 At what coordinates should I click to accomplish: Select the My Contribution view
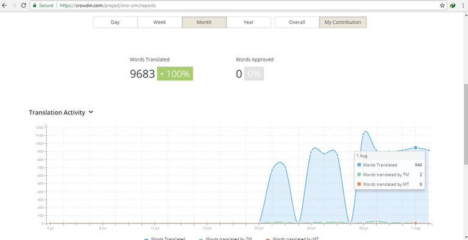[x=342, y=22]
